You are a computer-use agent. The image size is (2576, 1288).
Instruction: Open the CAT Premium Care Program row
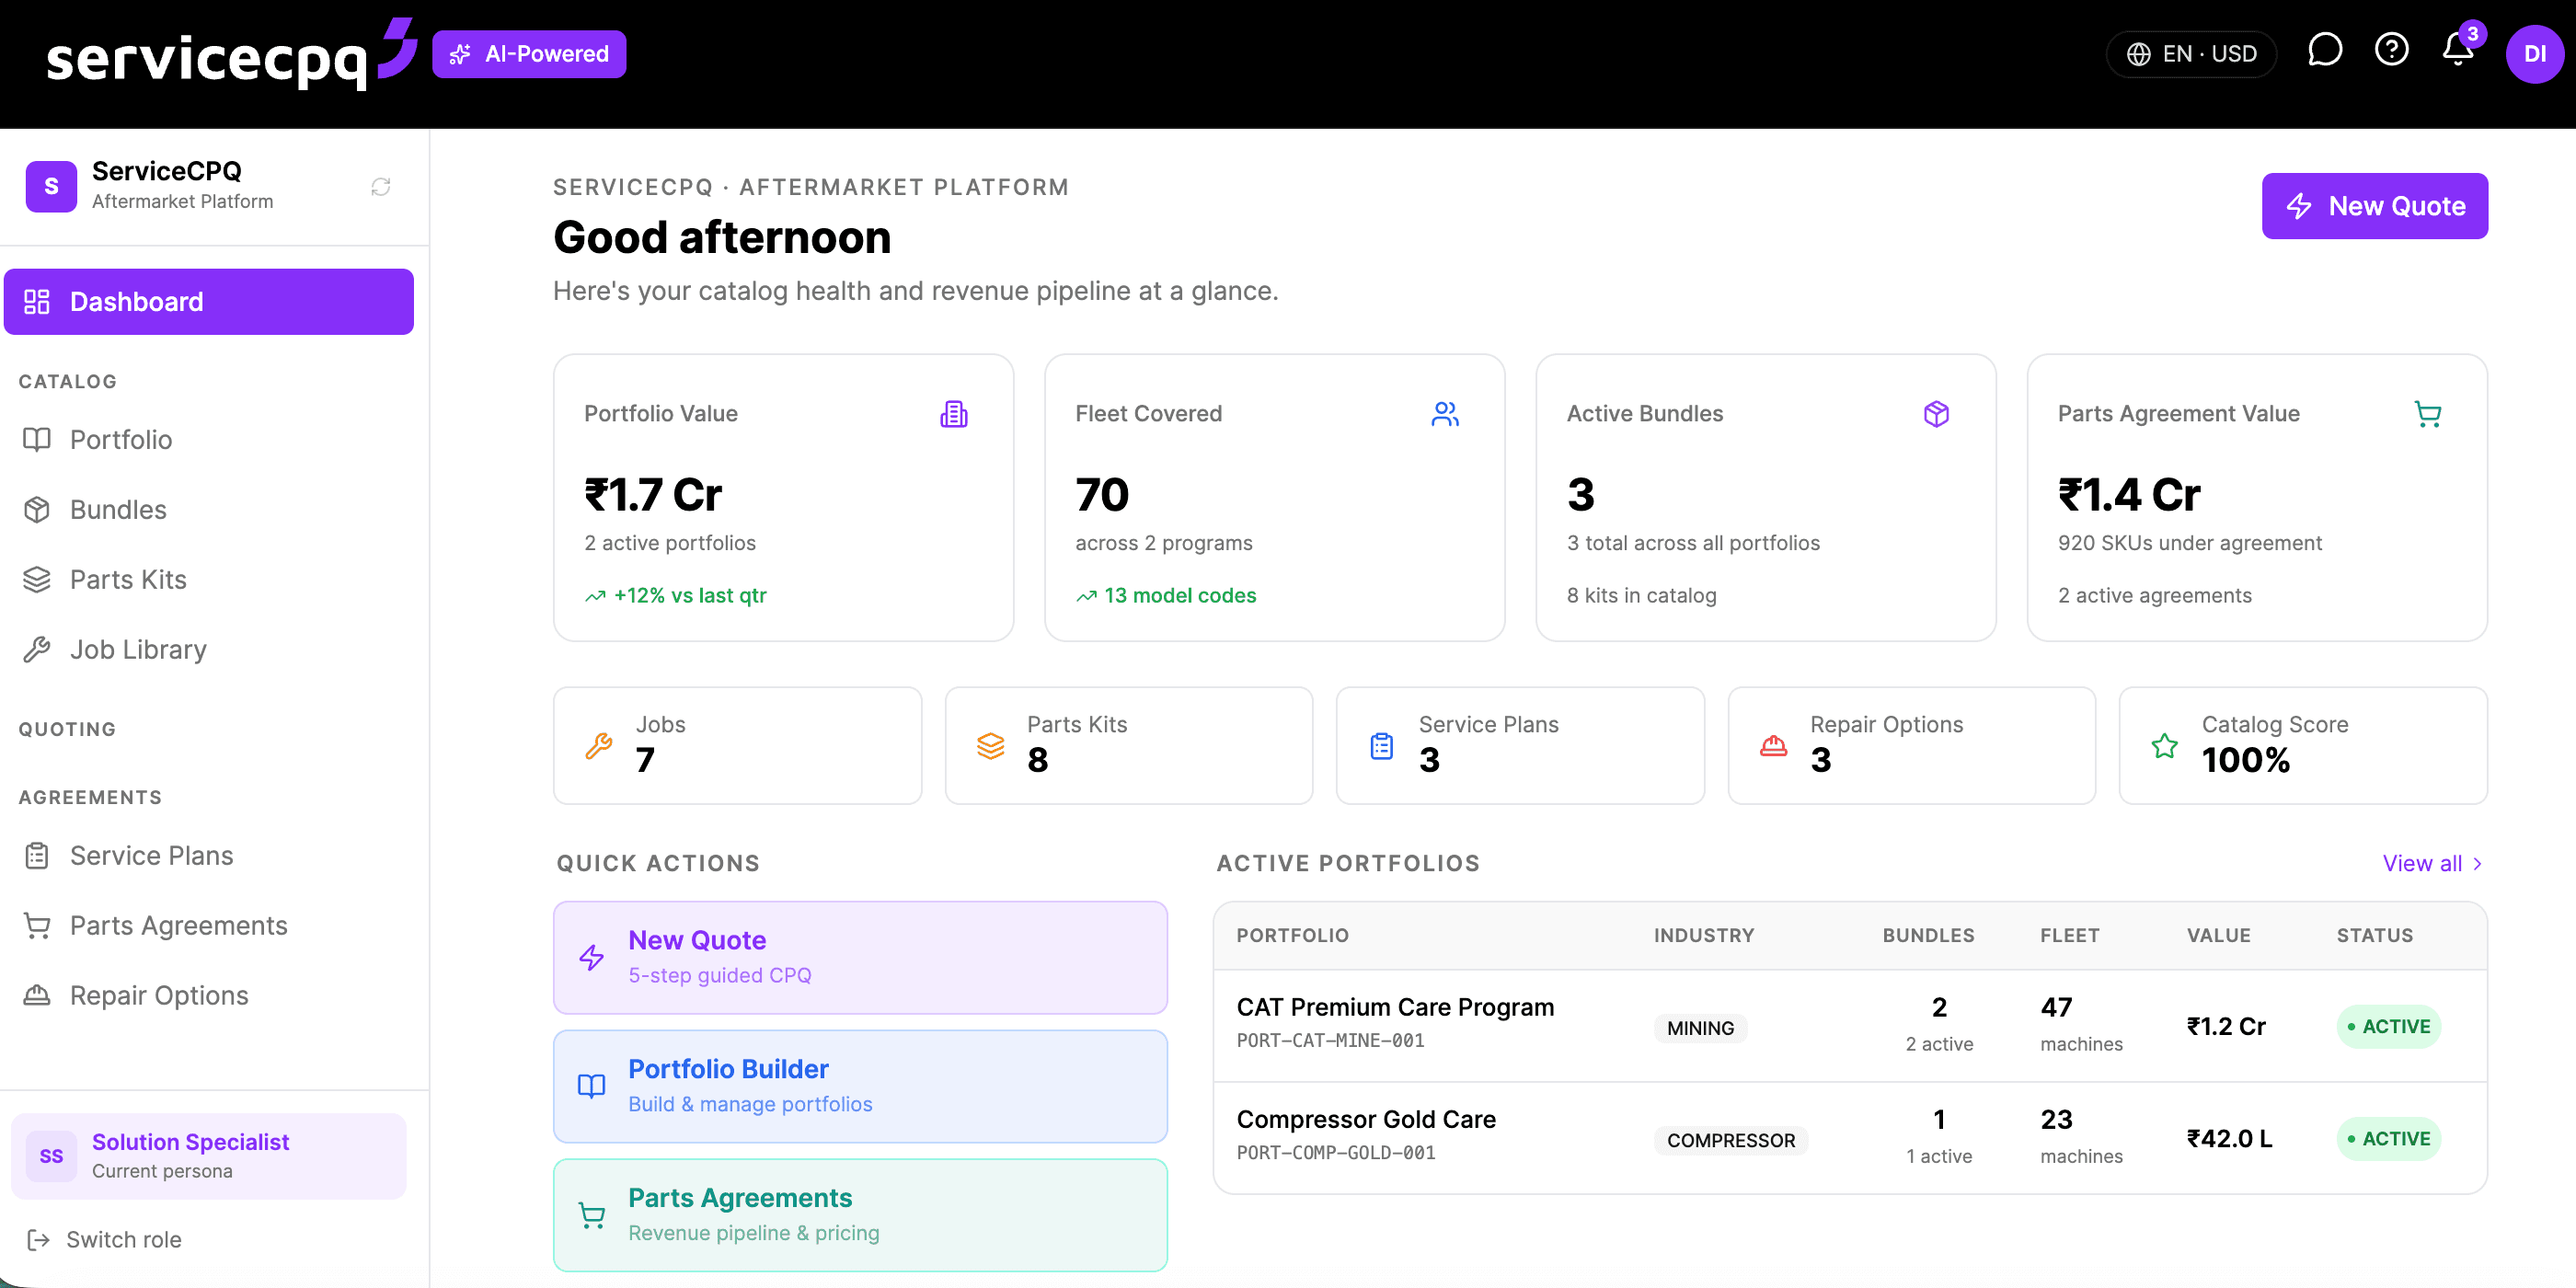(x=1850, y=1026)
